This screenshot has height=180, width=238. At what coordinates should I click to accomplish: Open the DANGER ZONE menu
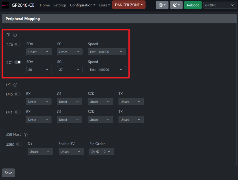128,5
